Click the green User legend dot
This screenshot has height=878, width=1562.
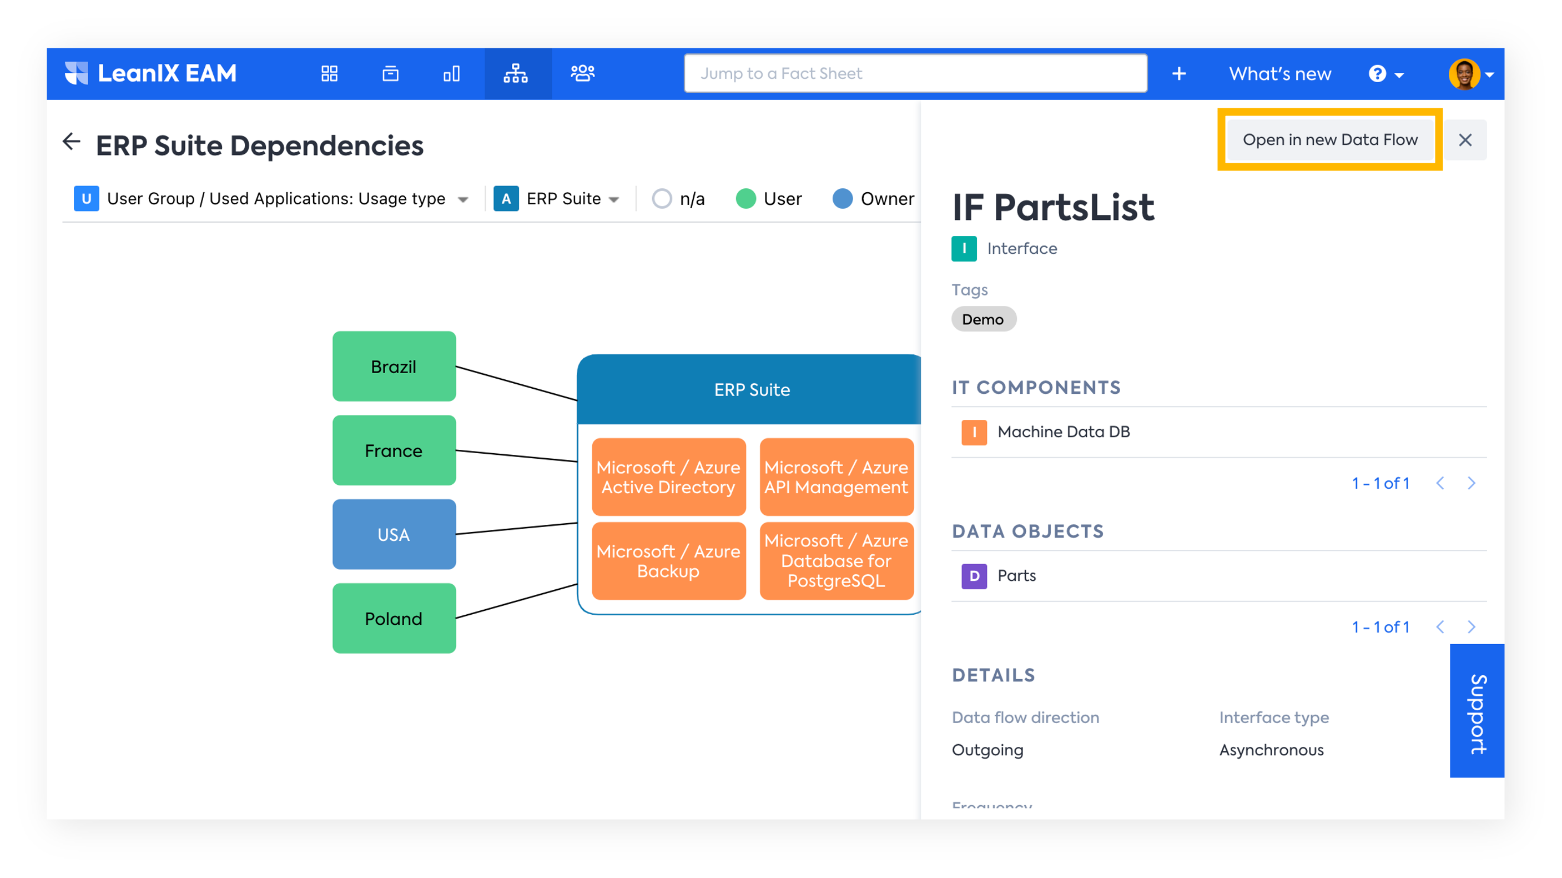(746, 198)
